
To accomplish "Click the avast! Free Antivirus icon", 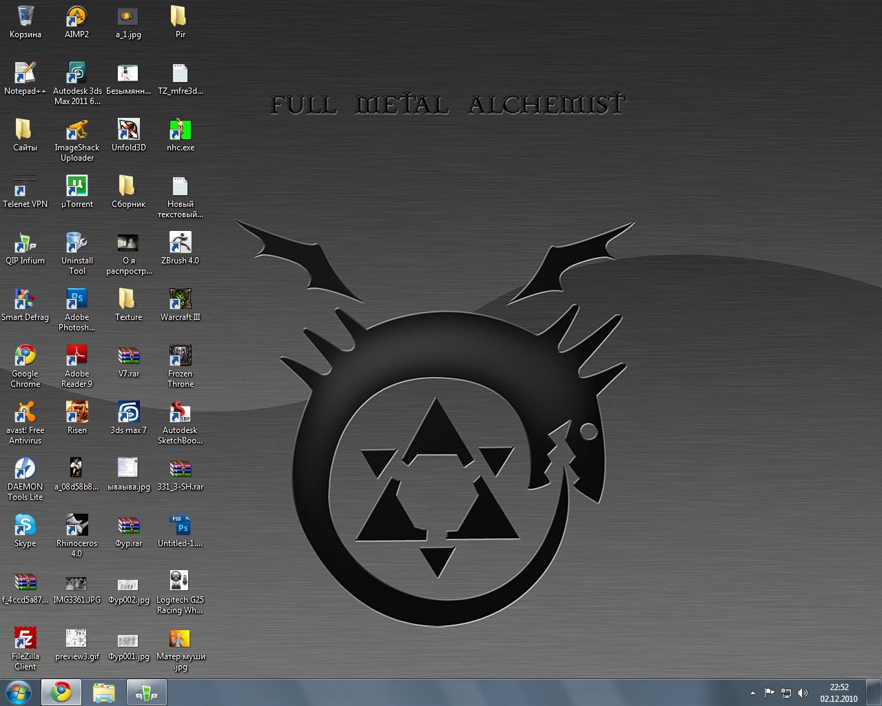I will pyautogui.click(x=25, y=412).
